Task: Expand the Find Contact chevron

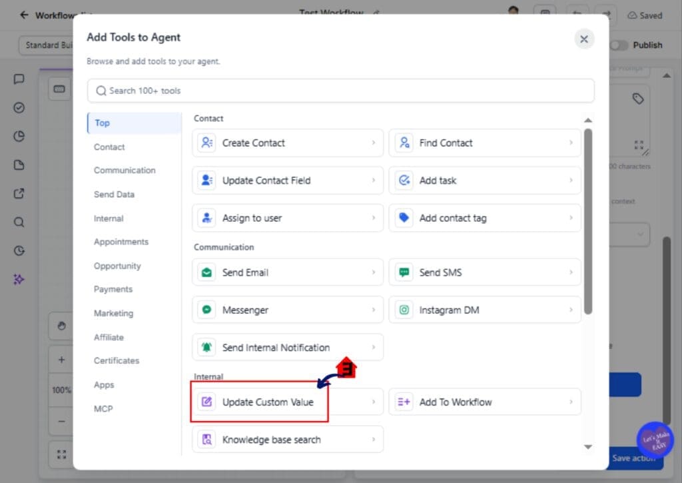Action: (x=571, y=143)
